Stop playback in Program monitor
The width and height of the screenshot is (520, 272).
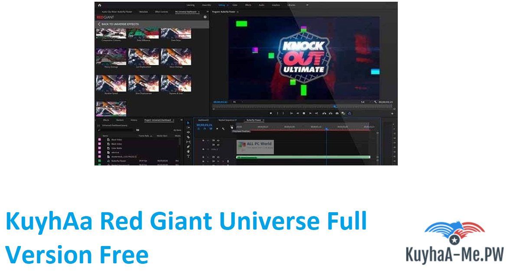point(304,113)
